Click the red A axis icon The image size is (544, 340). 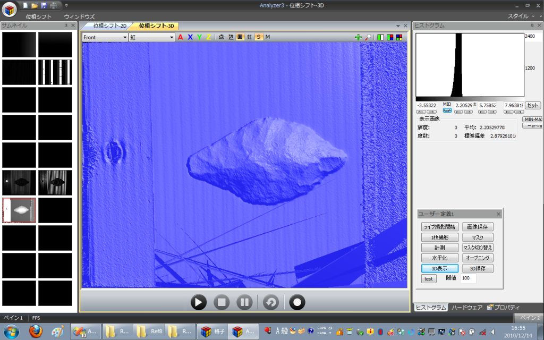click(x=181, y=37)
